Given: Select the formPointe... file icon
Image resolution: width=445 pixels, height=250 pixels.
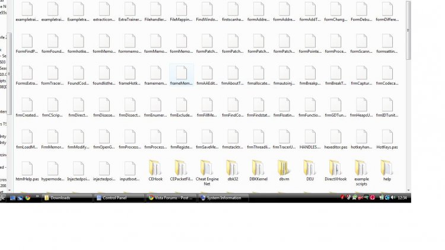Looking at the screenshot, I should (310, 41).
